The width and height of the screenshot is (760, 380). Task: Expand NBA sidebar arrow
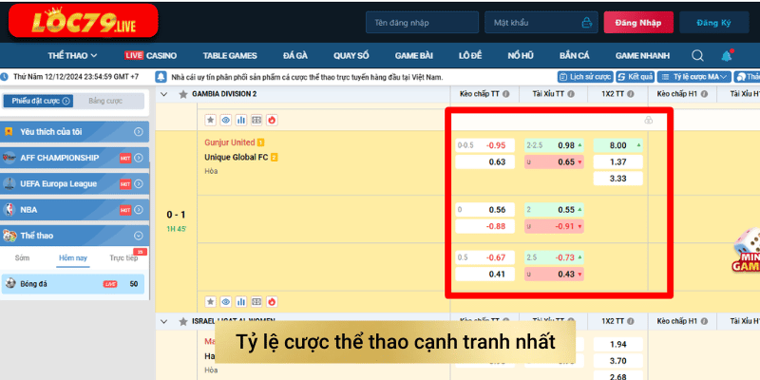(x=139, y=210)
